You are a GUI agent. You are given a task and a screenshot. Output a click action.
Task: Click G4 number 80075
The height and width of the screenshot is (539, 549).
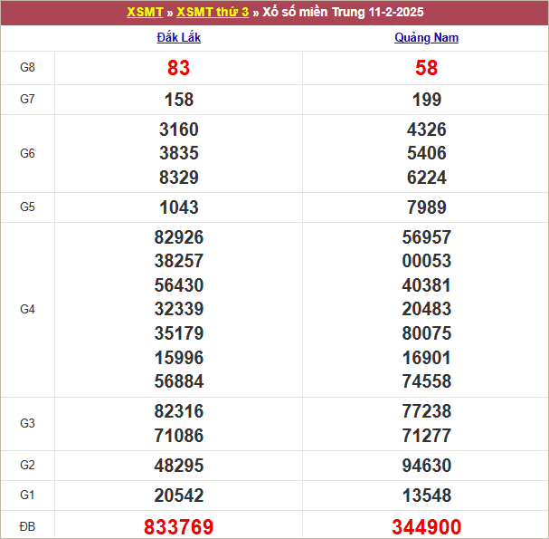427,333
